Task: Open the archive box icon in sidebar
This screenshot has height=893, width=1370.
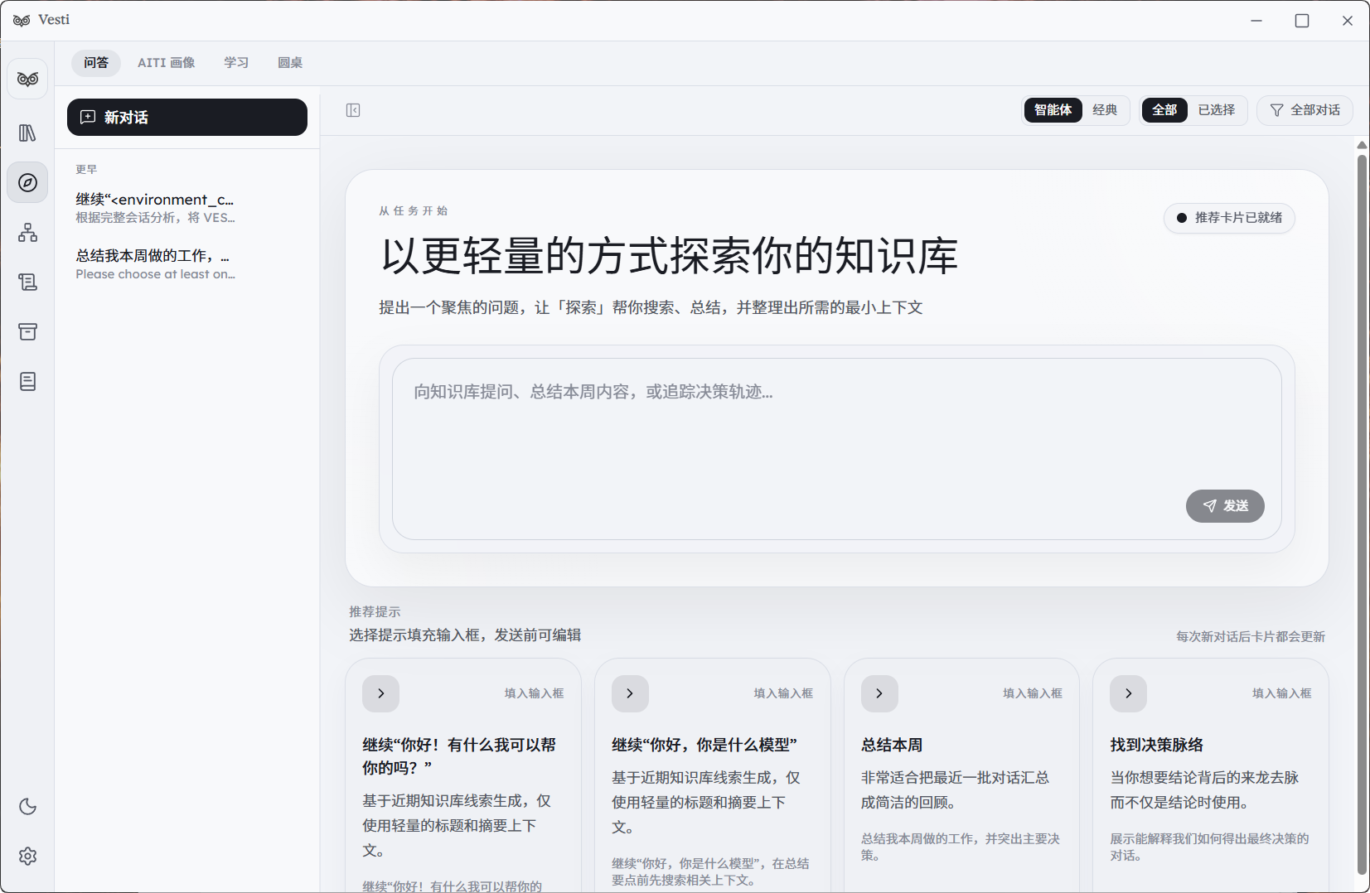Action: pyautogui.click(x=27, y=332)
